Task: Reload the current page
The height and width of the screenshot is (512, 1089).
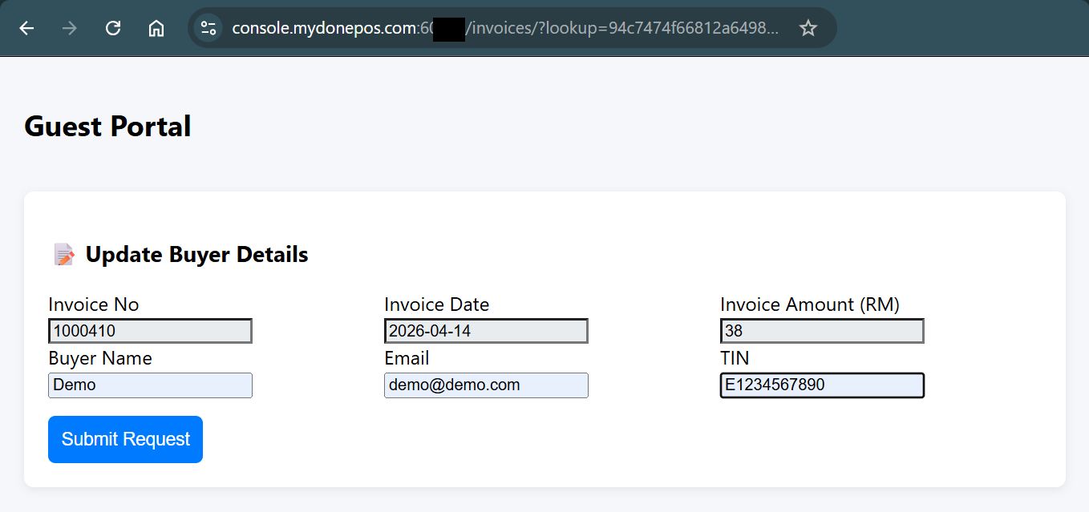Action: [113, 28]
